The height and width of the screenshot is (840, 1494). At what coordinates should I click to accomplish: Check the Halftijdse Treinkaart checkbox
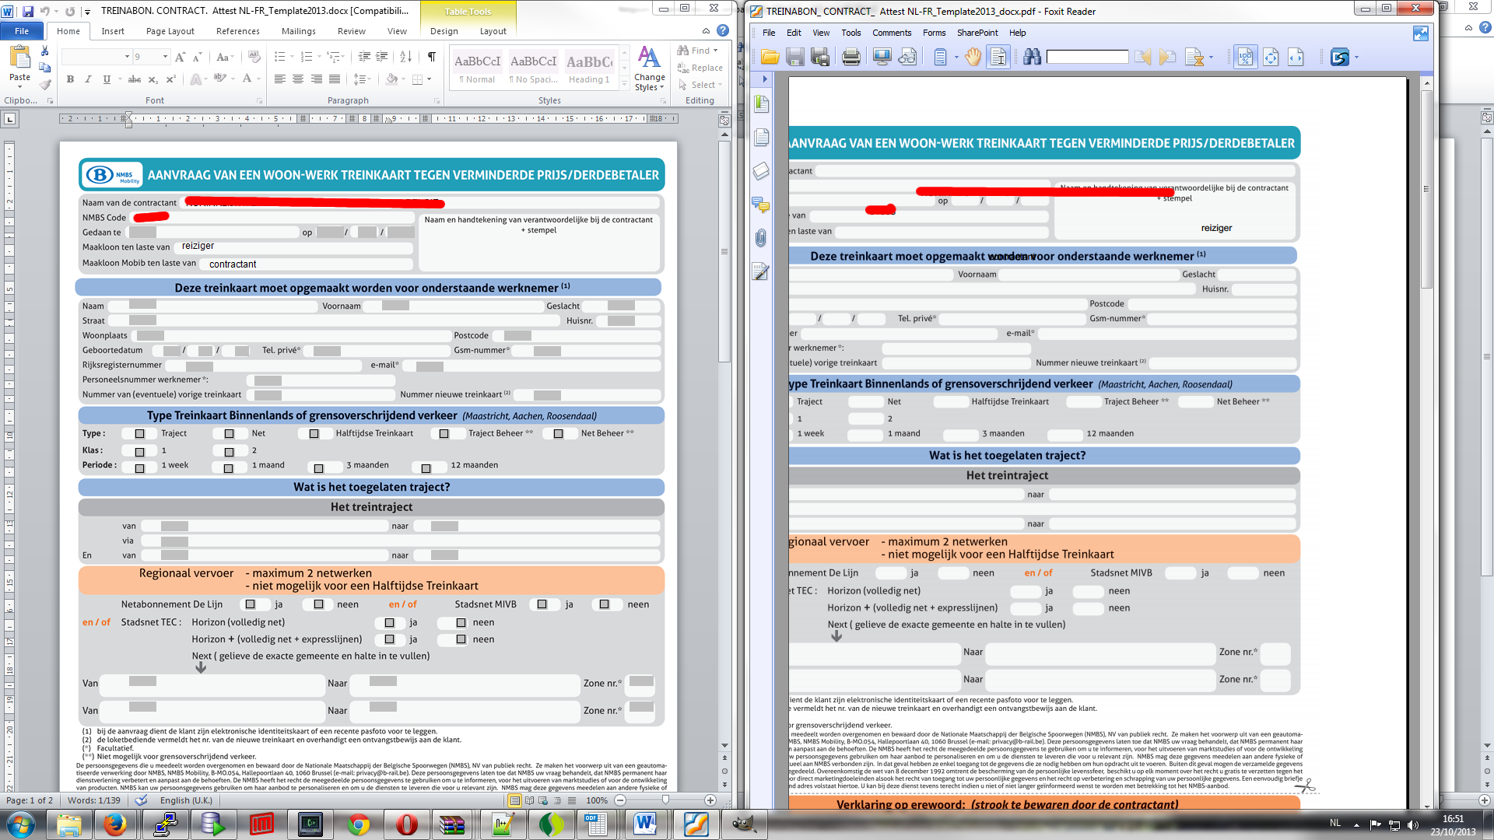coord(314,434)
